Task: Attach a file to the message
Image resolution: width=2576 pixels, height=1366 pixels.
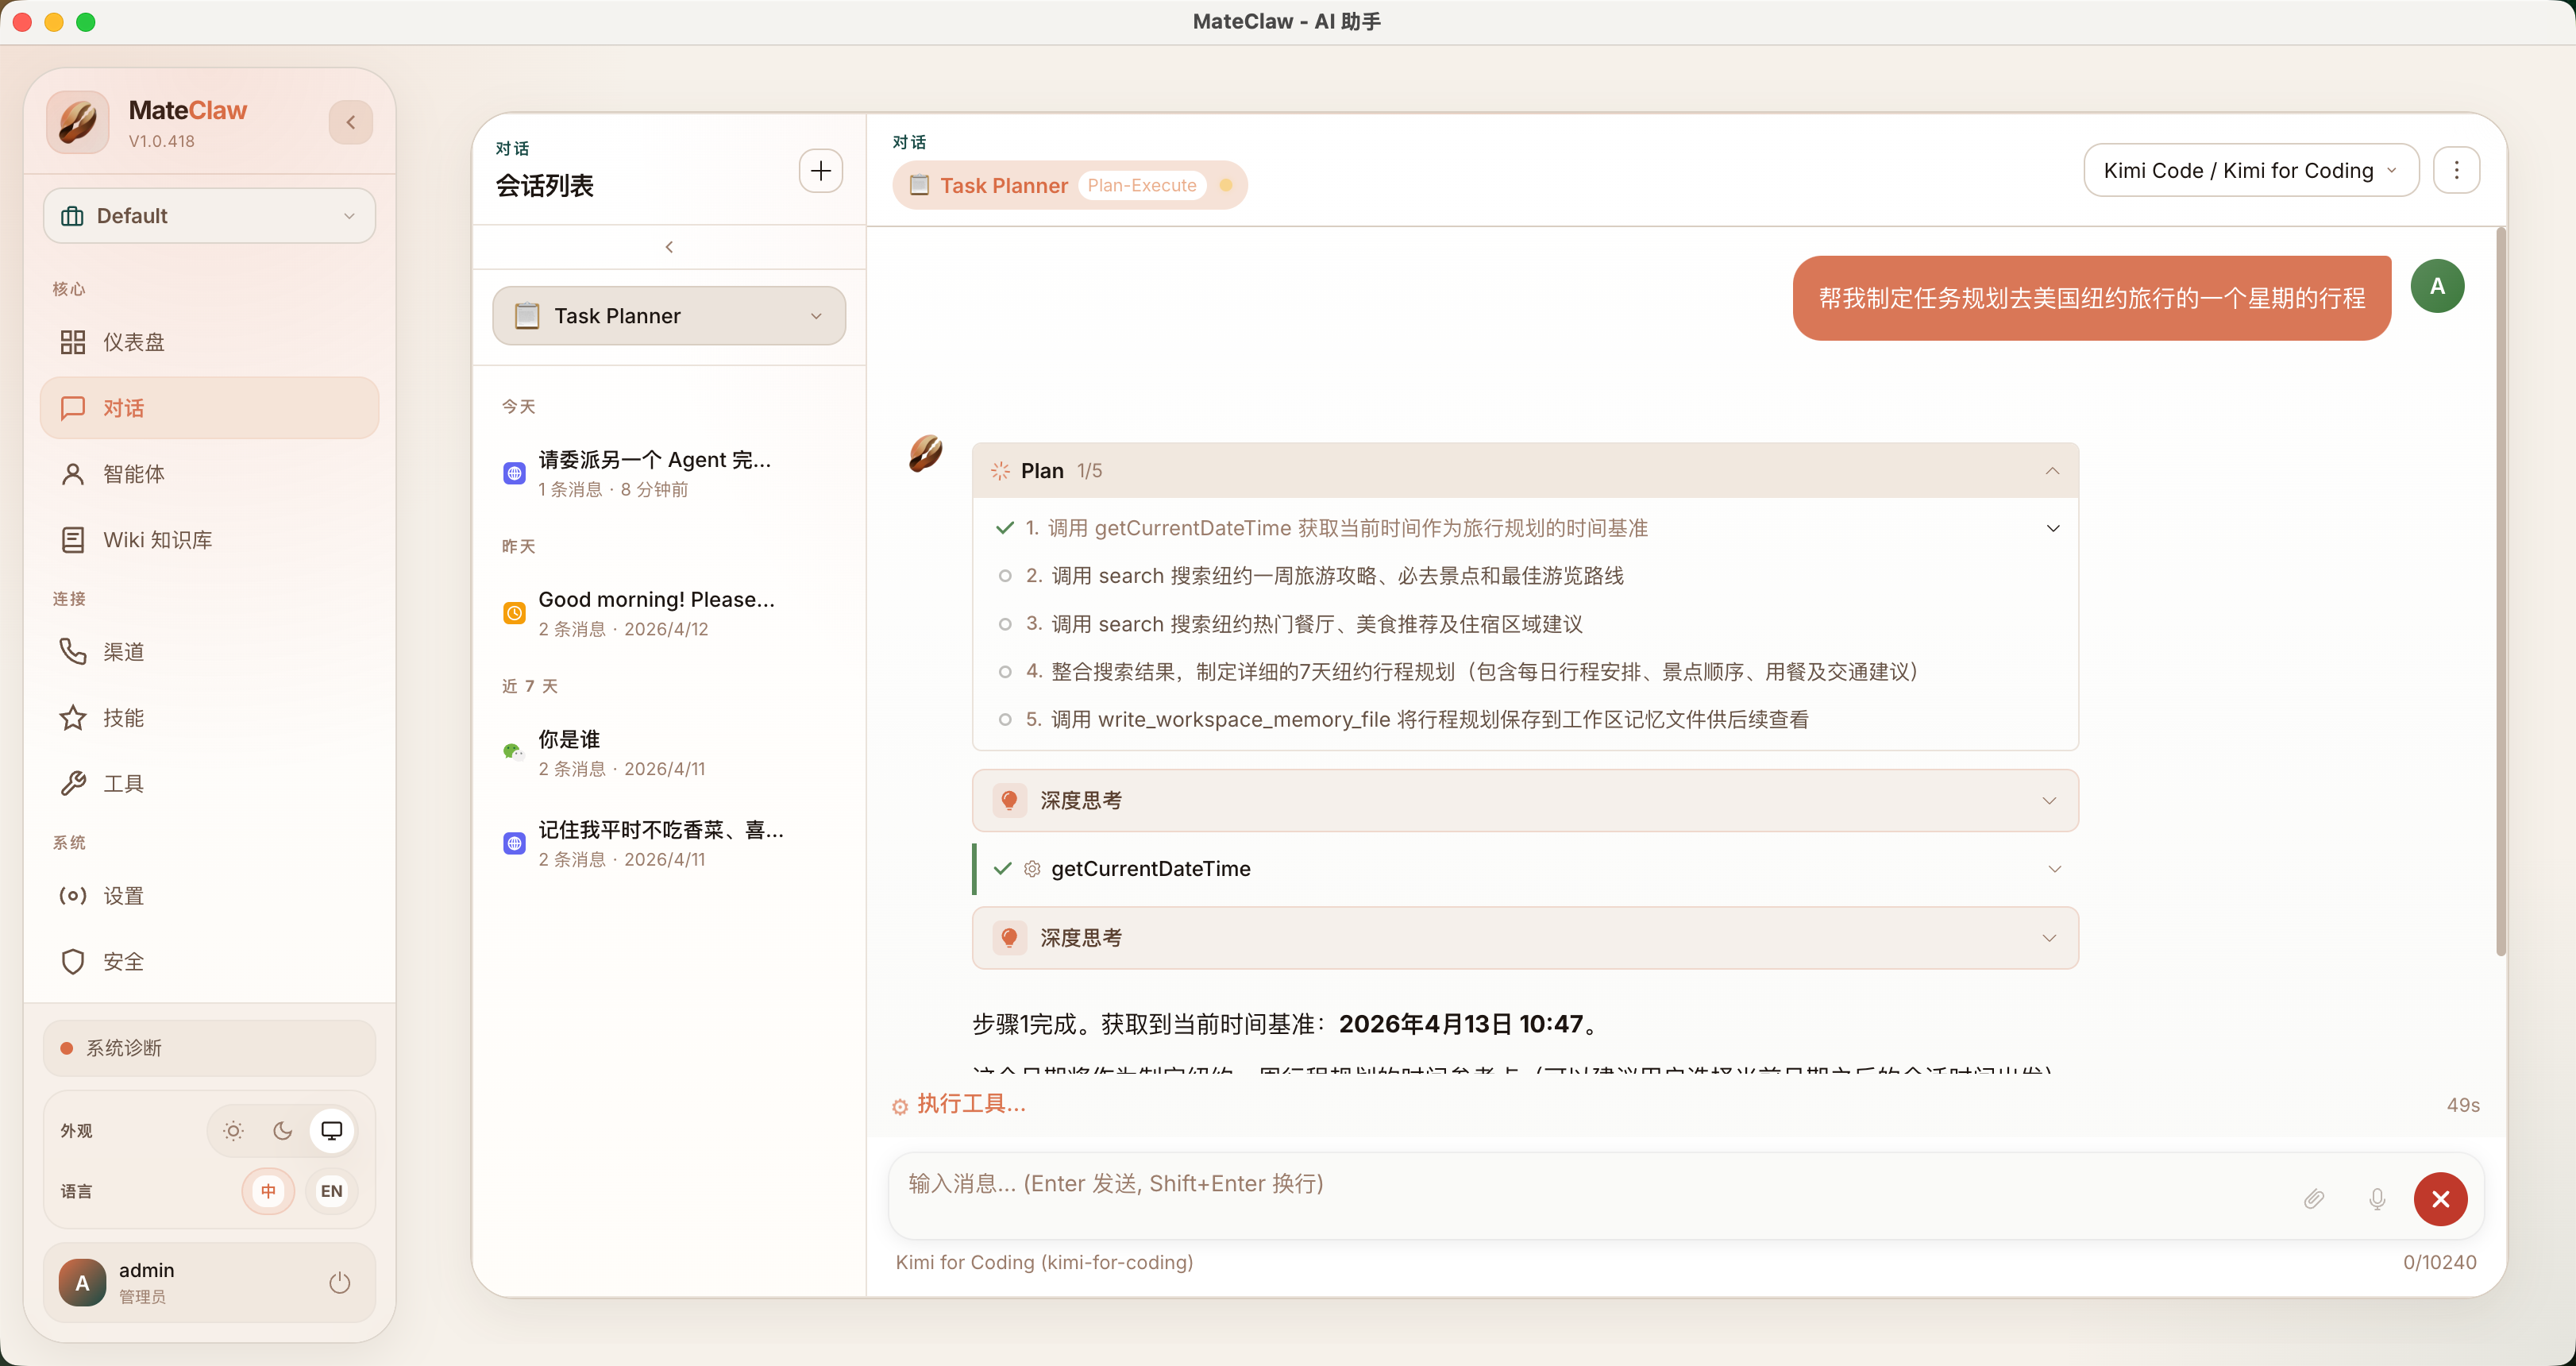Action: point(2314,1199)
